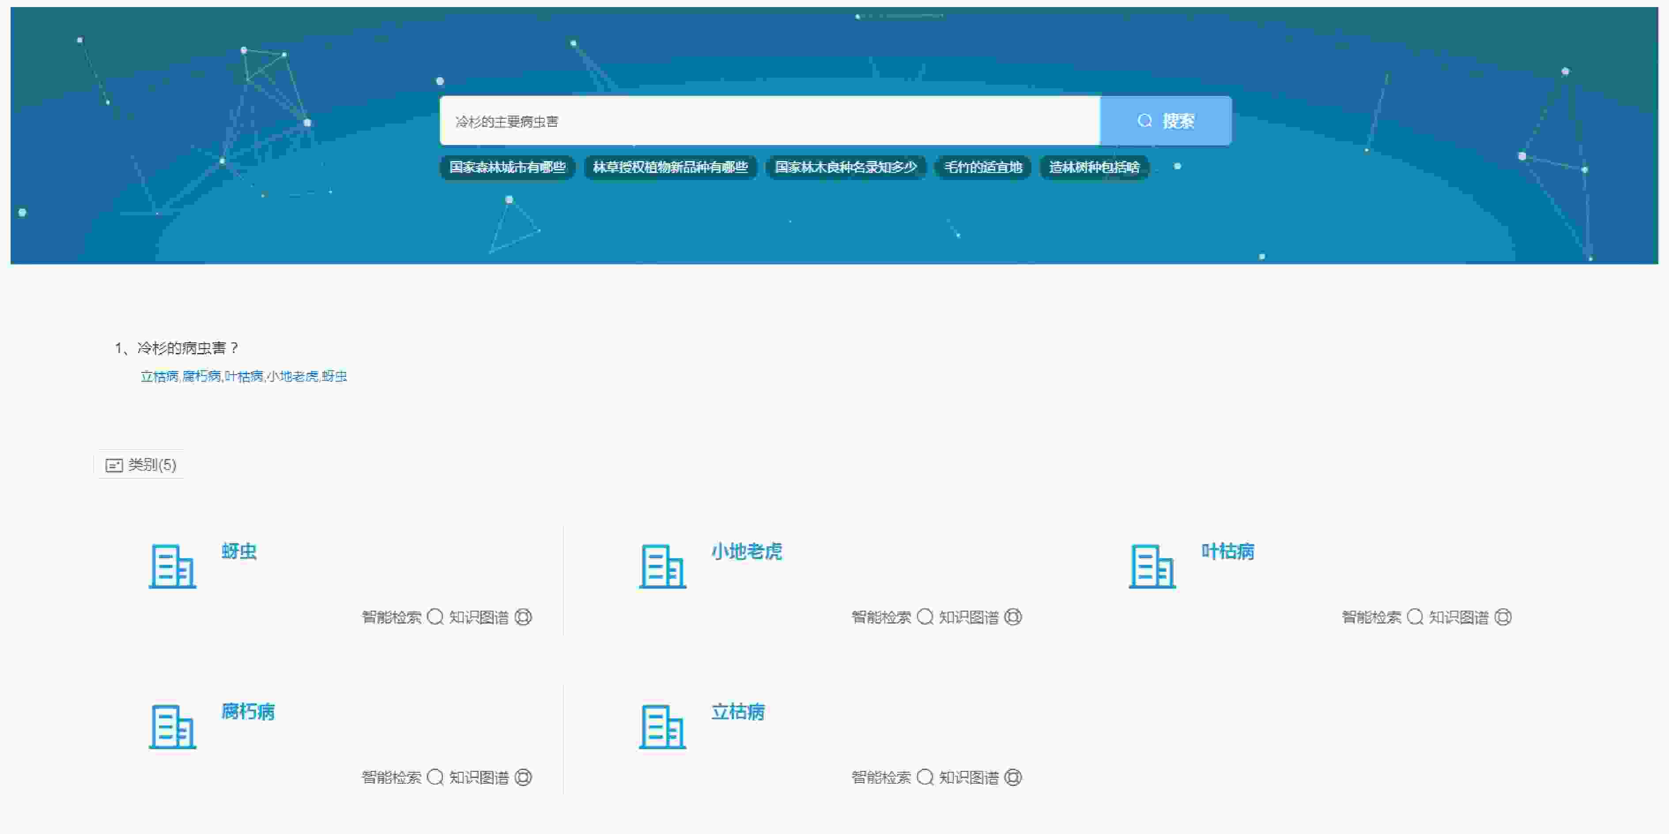Choose the 国家林木良种名录知多少 suggestion tag
Screen dimensions: 1669x834
click(846, 167)
